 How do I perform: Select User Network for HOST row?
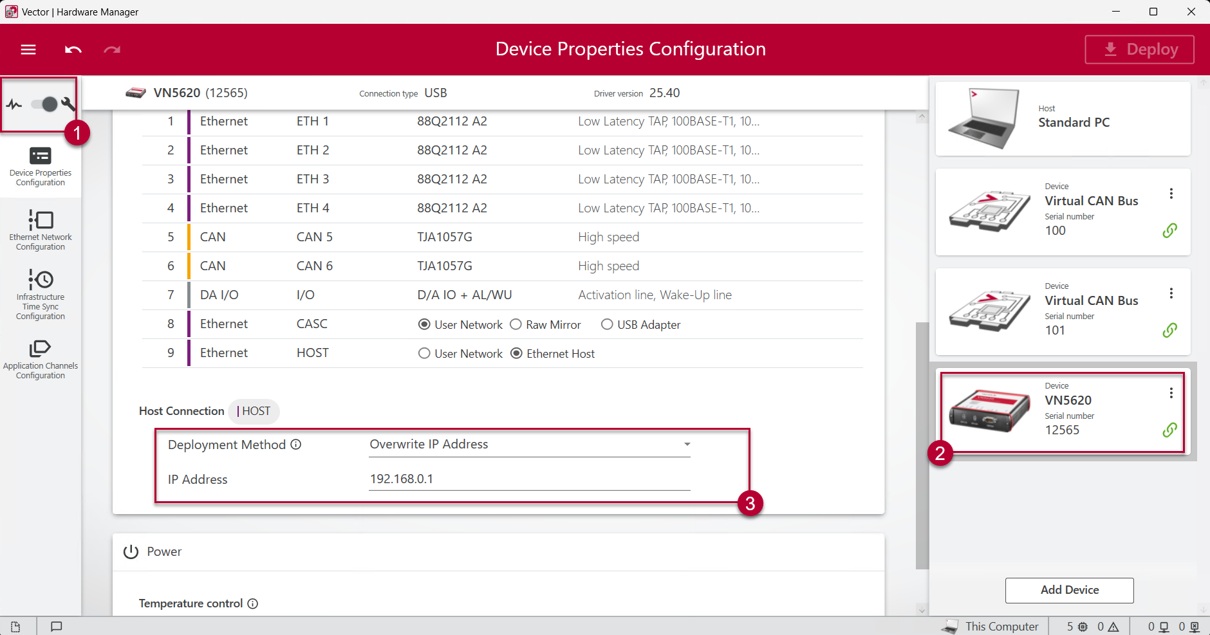(x=424, y=354)
